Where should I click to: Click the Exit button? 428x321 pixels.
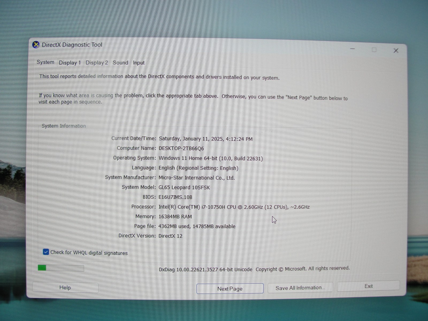coord(368,286)
